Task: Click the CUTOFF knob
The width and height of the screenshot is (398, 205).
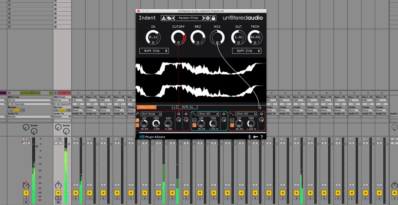Action: 178,37
